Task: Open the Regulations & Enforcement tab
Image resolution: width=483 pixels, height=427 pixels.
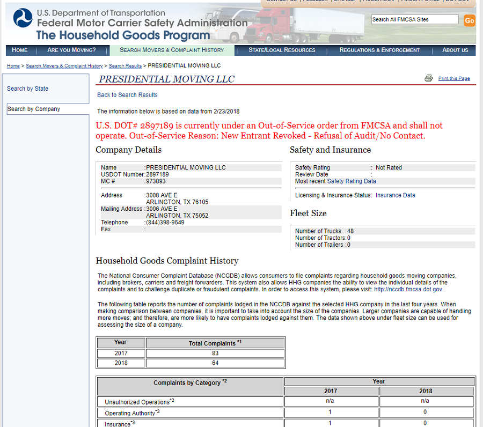Action: [x=379, y=50]
